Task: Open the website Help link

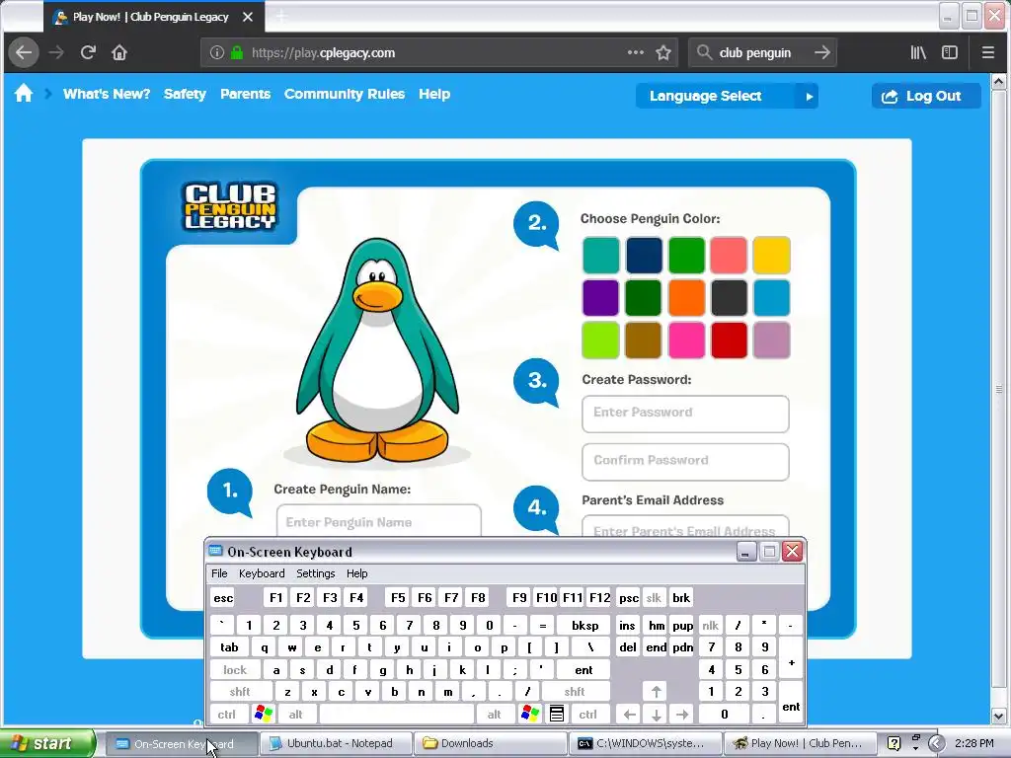Action: coord(434,94)
